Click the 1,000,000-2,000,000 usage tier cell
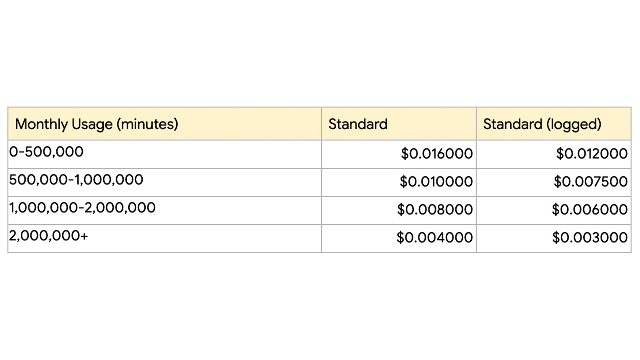 point(164,210)
